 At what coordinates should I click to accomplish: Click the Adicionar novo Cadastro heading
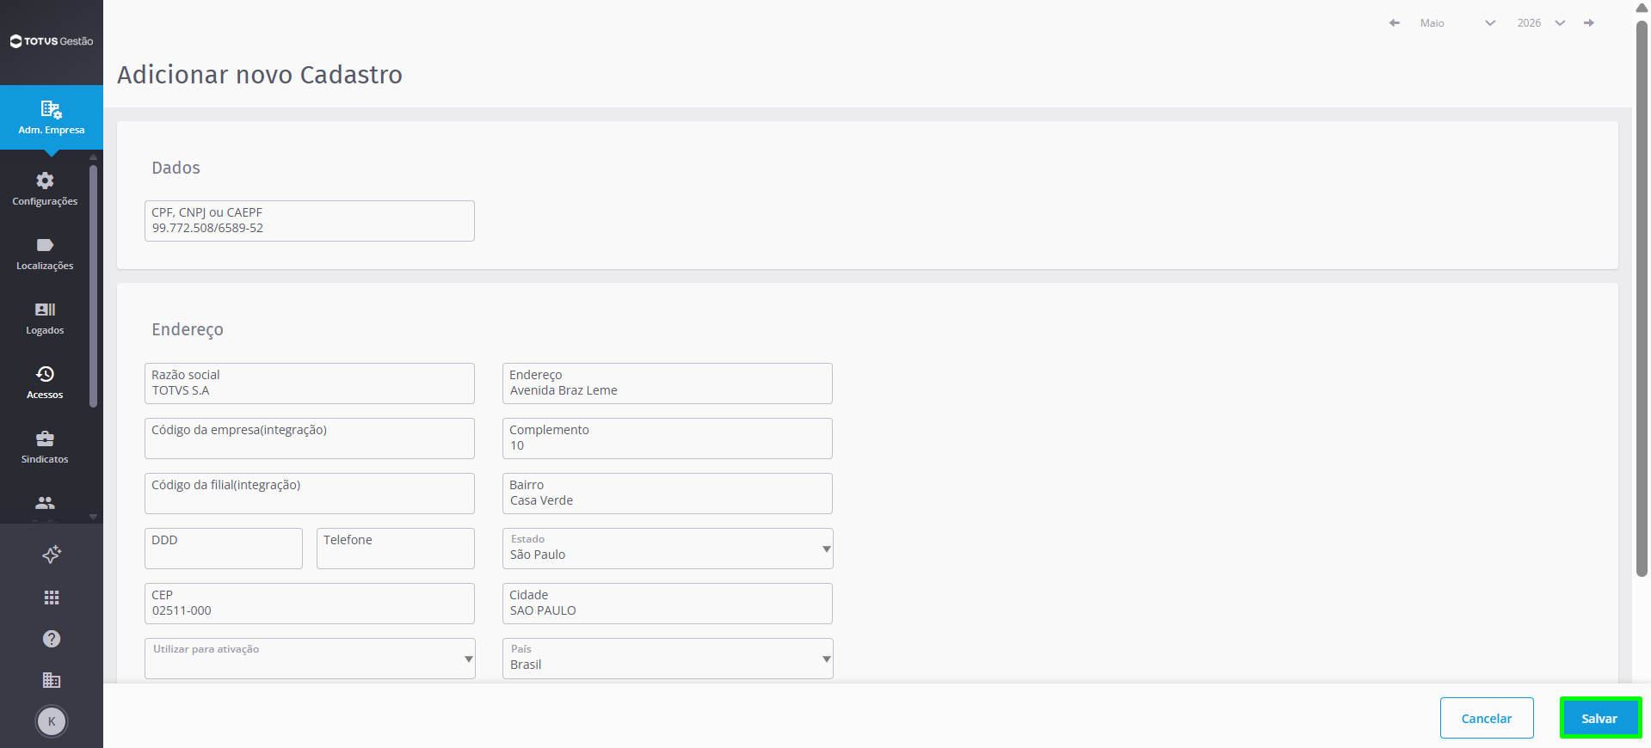[260, 75]
